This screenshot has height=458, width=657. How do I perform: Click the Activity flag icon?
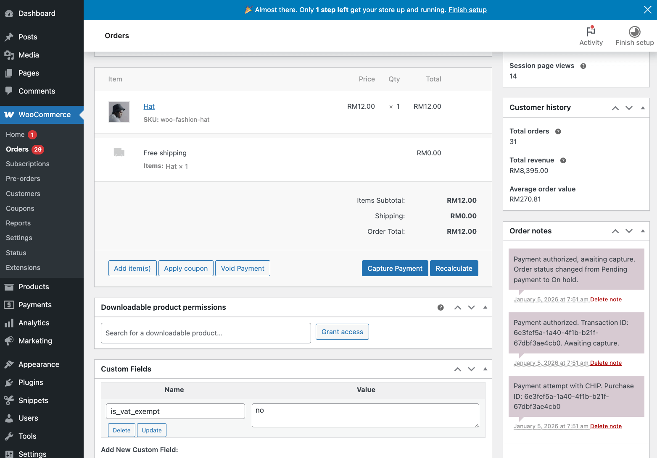[x=591, y=31]
